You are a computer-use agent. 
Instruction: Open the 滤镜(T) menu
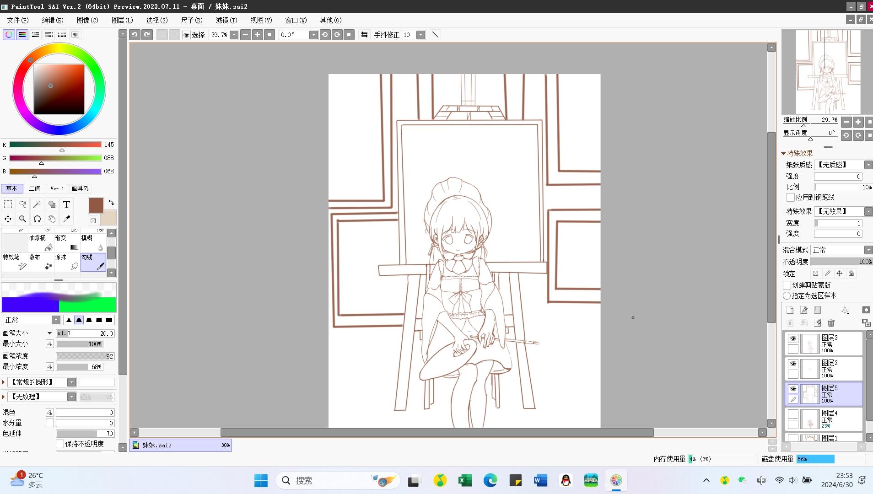click(226, 20)
